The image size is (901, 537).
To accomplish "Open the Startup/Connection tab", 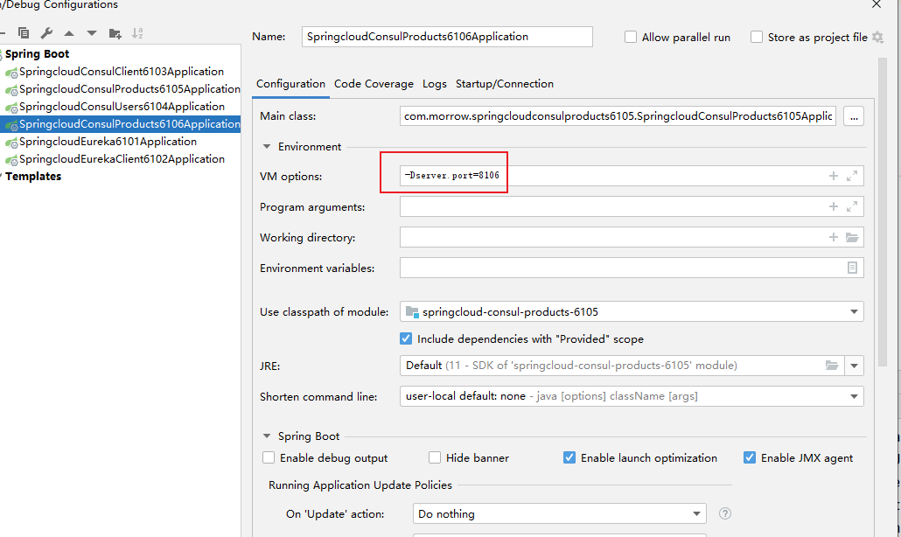I will coord(505,84).
